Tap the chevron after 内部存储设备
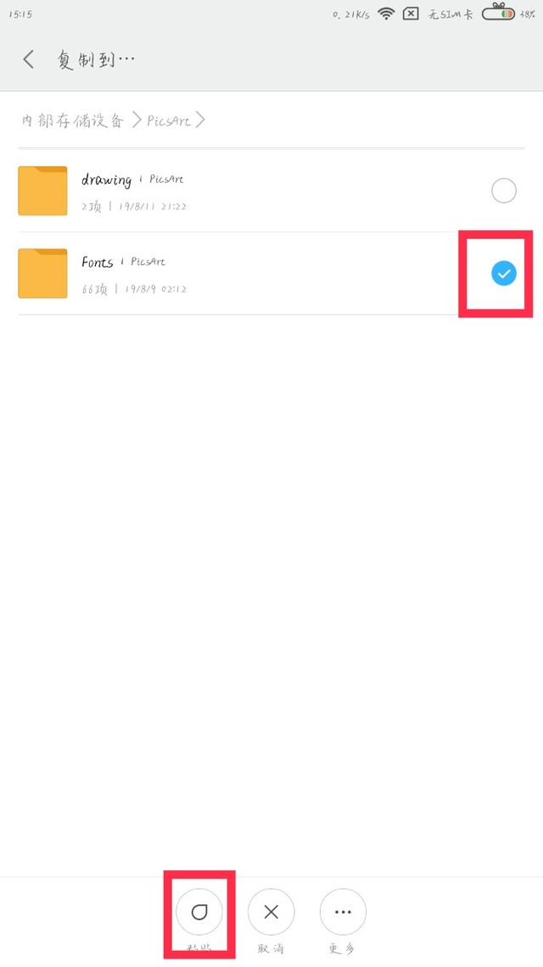 pos(137,120)
